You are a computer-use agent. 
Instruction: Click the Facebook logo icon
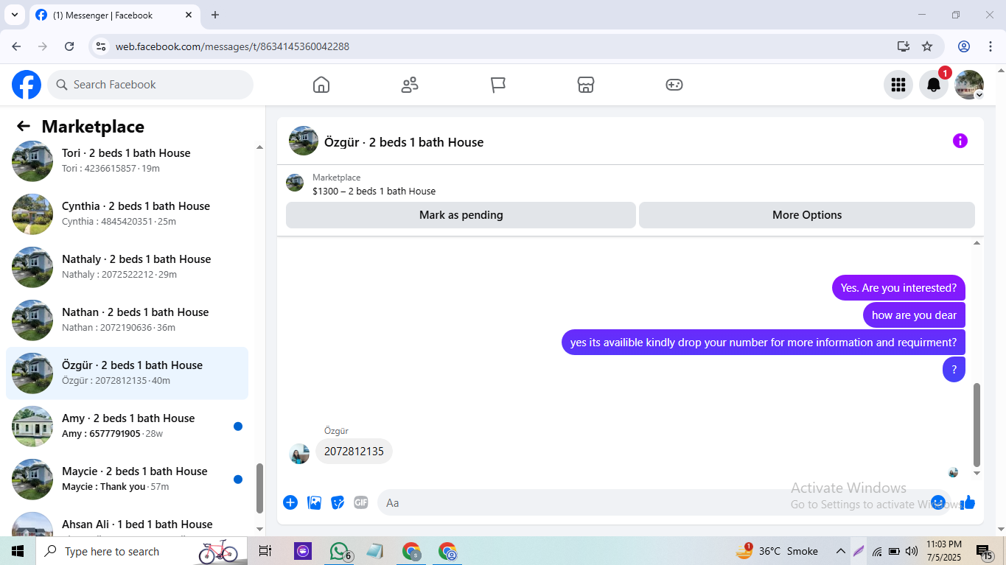(x=27, y=85)
